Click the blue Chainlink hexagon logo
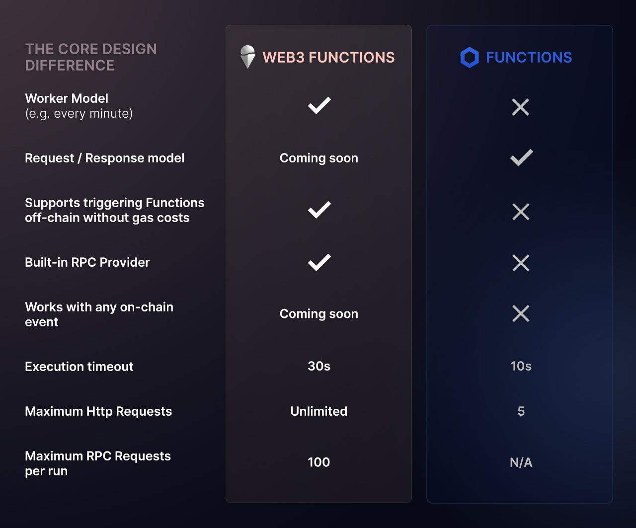636x528 pixels. pyautogui.click(x=470, y=58)
